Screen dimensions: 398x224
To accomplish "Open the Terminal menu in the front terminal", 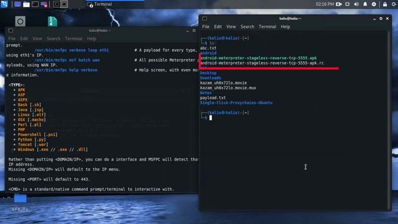I will click(267, 27).
